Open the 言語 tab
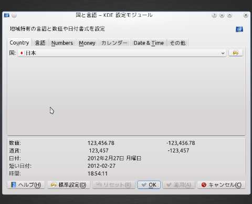This screenshot has height=204, width=252. [40, 43]
